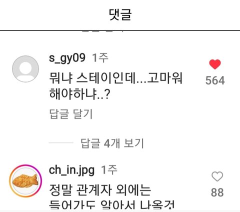Screen dimensions: 240x212
Task: Select comment text '뭐냐 스테이인데...고마워'
Action: pos(116,78)
